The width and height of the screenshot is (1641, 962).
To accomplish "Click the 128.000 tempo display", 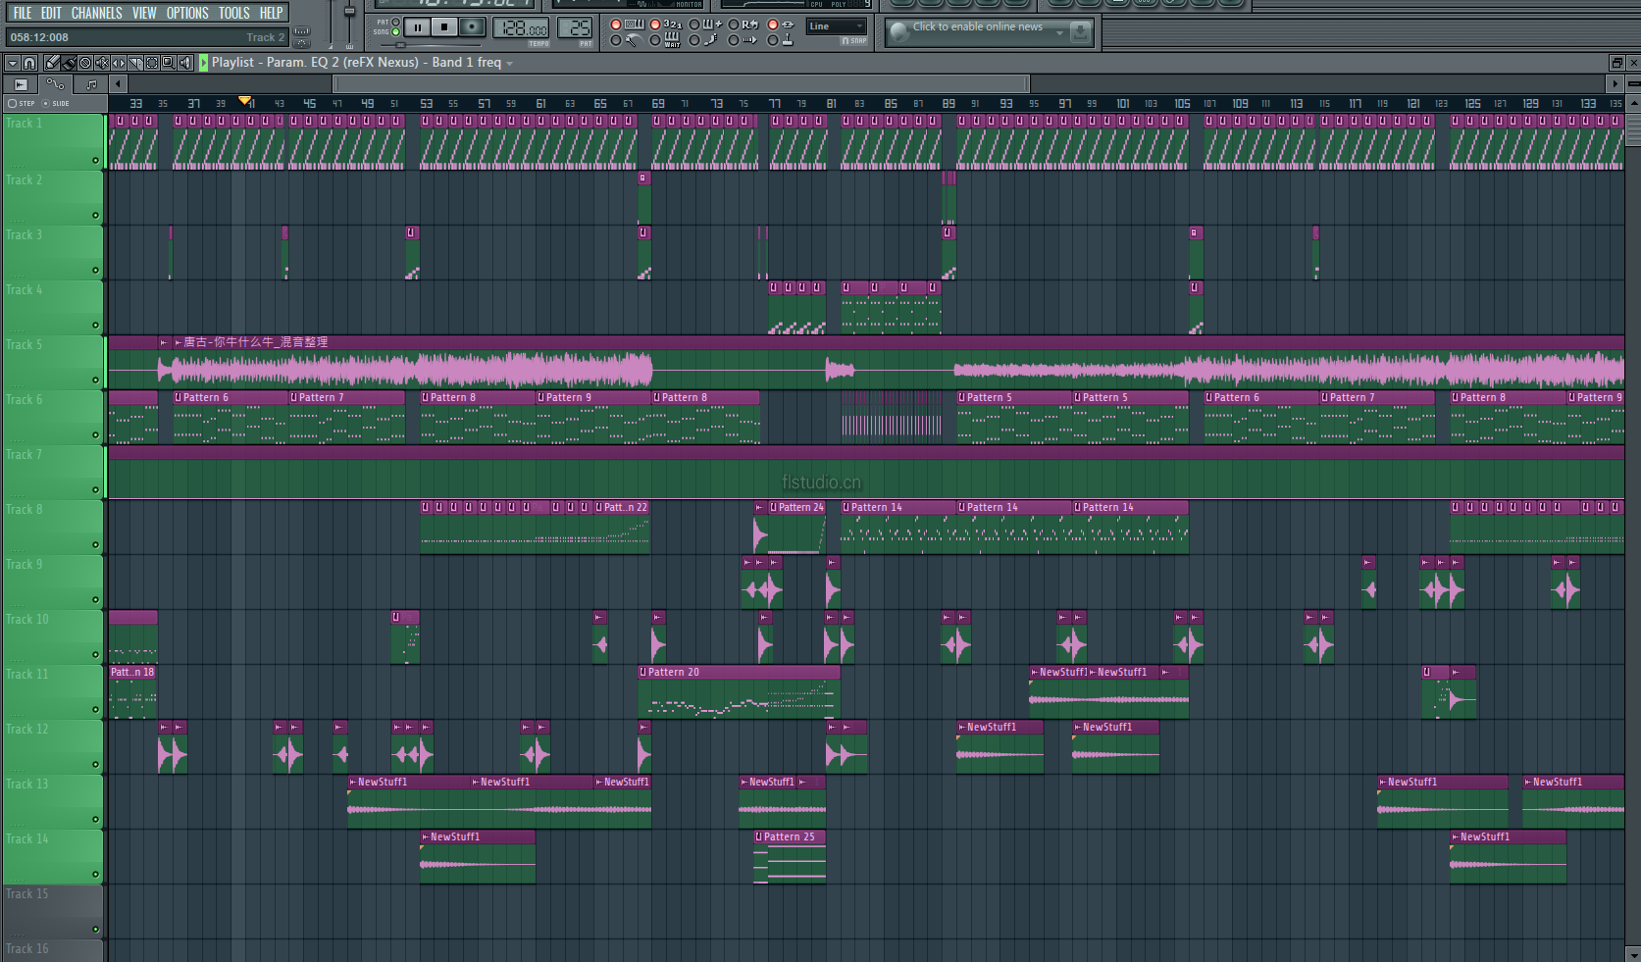I will [521, 28].
